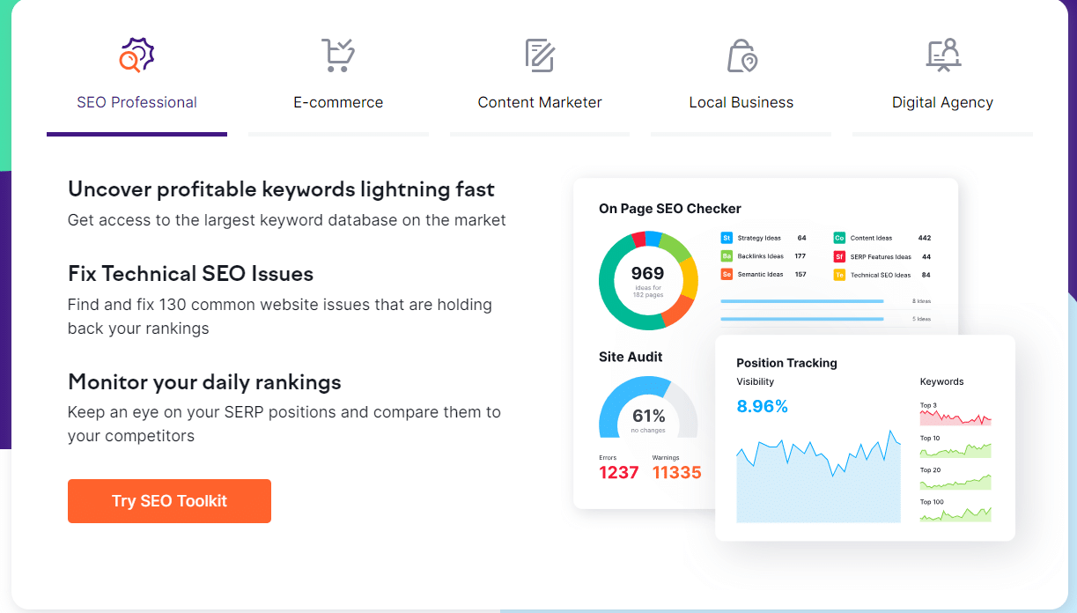Select the SEO Professional gear-magnifier icon
The height and width of the screenshot is (613, 1077).
(x=136, y=55)
